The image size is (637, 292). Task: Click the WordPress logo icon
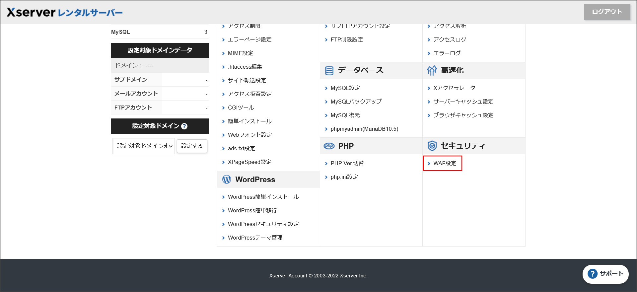(x=227, y=180)
